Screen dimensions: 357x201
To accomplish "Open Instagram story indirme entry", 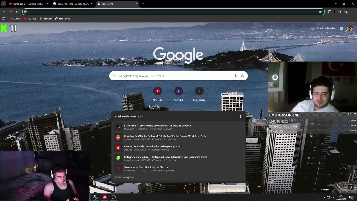I will click(x=178, y=158).
